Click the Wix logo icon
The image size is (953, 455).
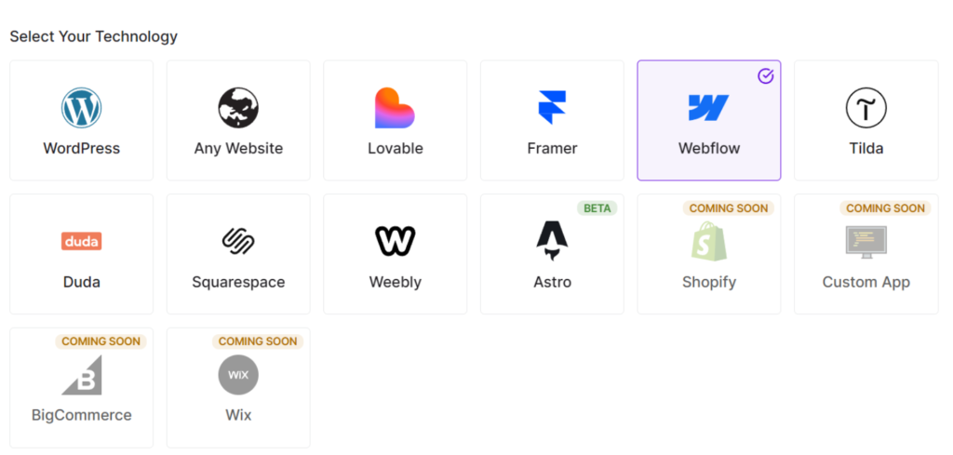pos(238,375)
